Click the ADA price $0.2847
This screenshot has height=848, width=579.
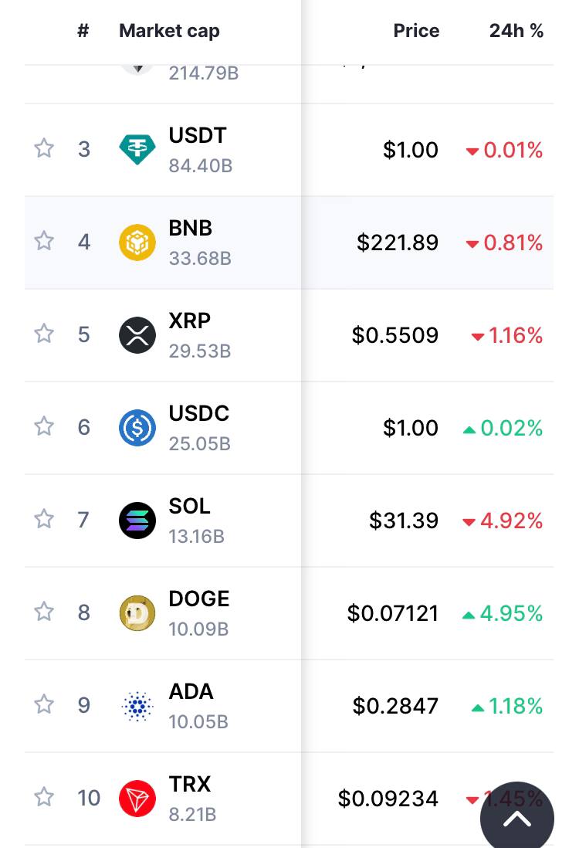395,706
